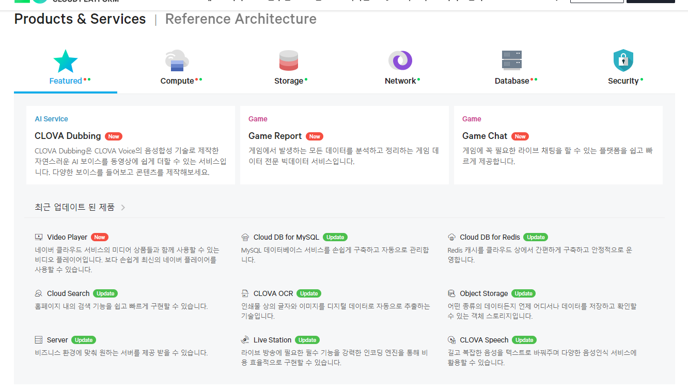Open the Database server rack icon category

512,60
